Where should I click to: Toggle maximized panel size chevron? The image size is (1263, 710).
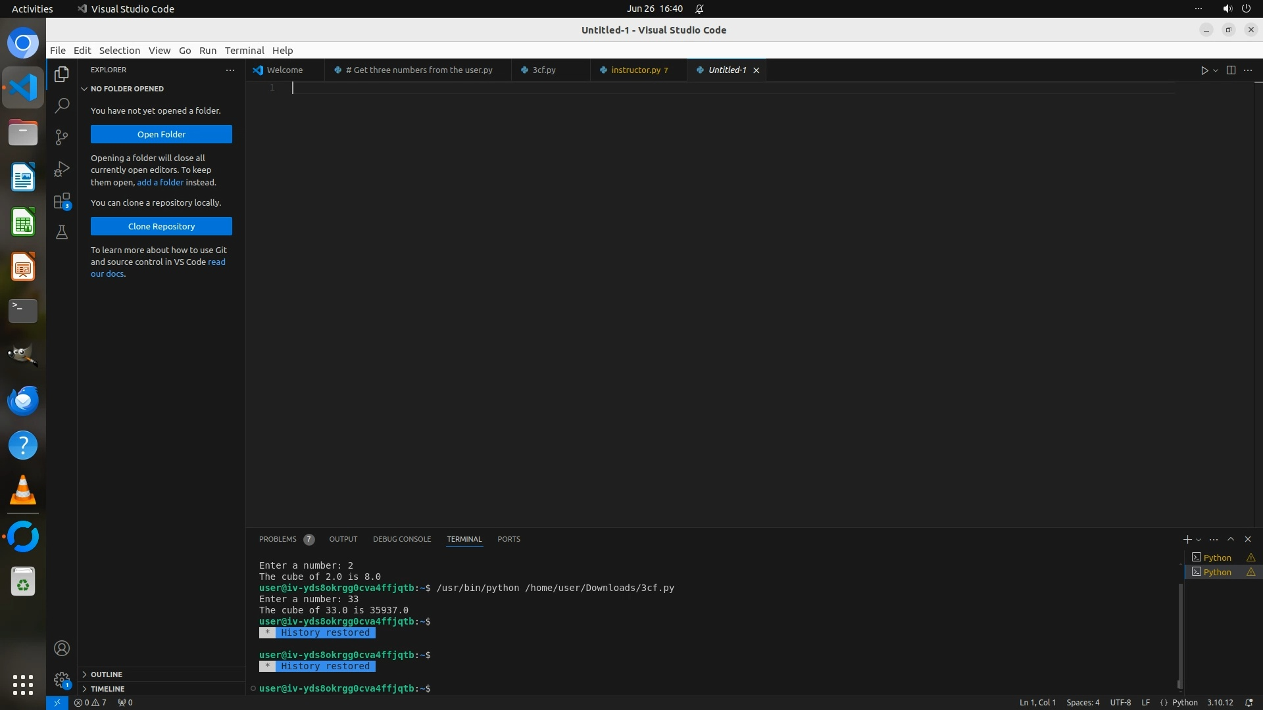pyautogui.click(x=1231, y=539)
